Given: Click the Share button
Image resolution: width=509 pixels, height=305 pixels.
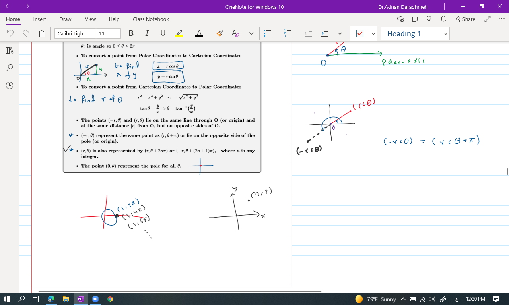Looking at the screenshot, I should tap(465, 19).
